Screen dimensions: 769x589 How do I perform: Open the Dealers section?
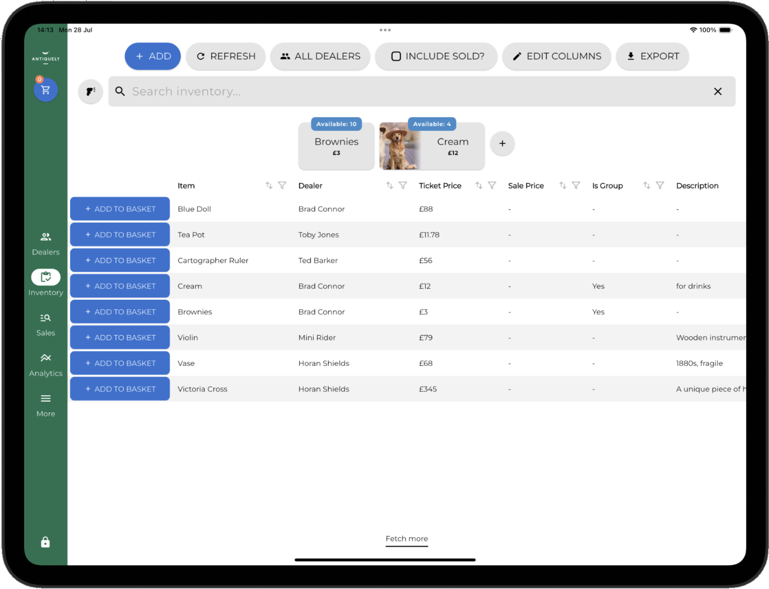coord(45,244)
